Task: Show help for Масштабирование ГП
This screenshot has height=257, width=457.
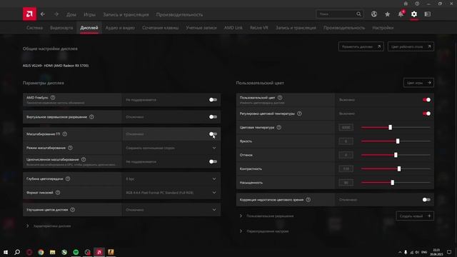Action: [65, 134]
